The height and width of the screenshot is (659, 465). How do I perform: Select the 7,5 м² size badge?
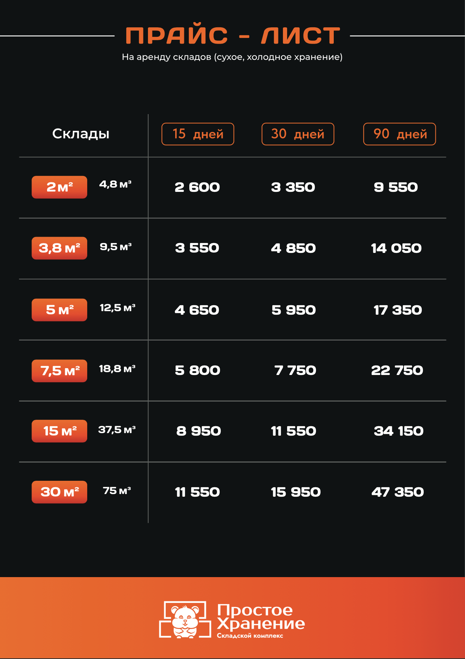pos(59,371)
